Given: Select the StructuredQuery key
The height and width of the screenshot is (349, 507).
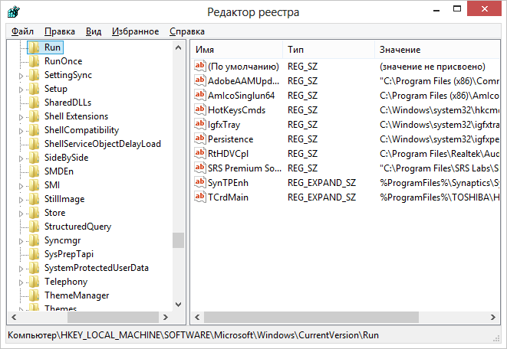Looking at the screenshot, I should pyautogui.click(x=77, y=227).
